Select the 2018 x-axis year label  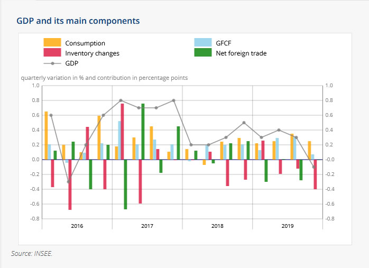[x=217, y=226]
